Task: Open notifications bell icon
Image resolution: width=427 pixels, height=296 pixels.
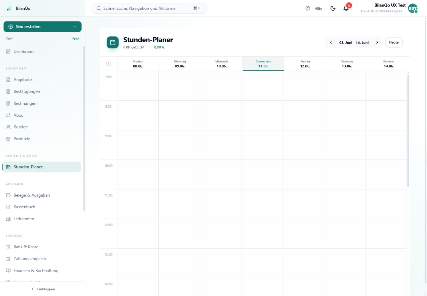Action: pyautogui.click(x=346, y=8)
